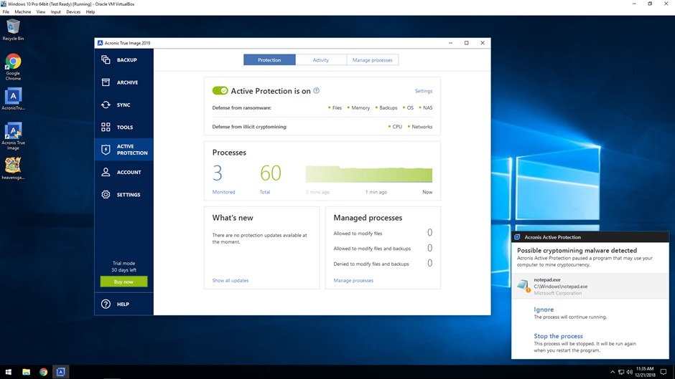Viewport: 675px width, 379px height.
Task: Open the Settings link in protection panel
Action: tap(424, 91)
